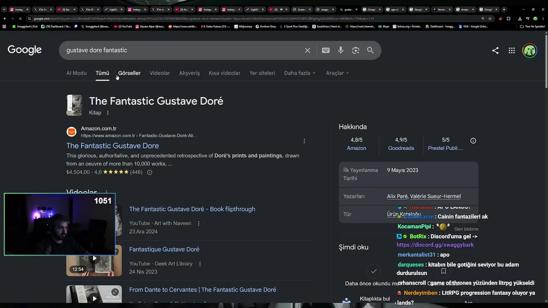This screenshot has width=548, height=308.
Task: Open the Maps bookmark
Action: click(x=384, y=27)
